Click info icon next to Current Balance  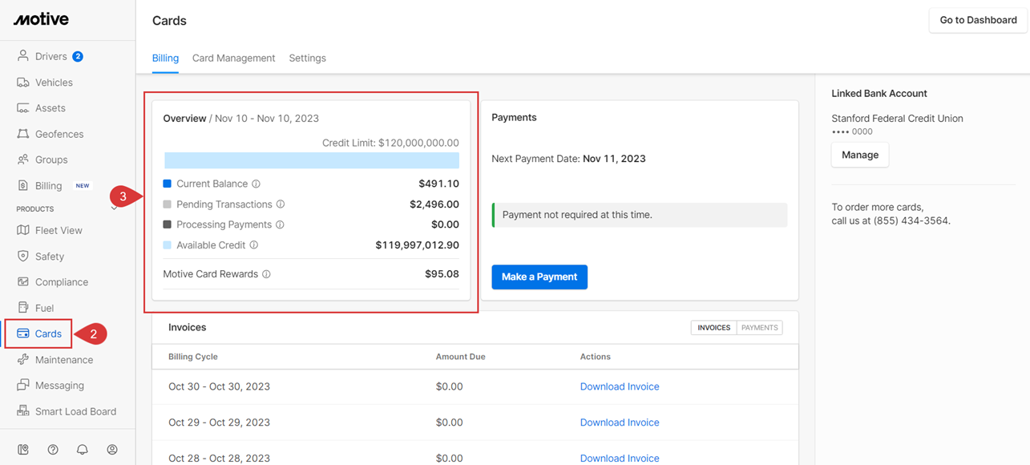pos(256,184)
